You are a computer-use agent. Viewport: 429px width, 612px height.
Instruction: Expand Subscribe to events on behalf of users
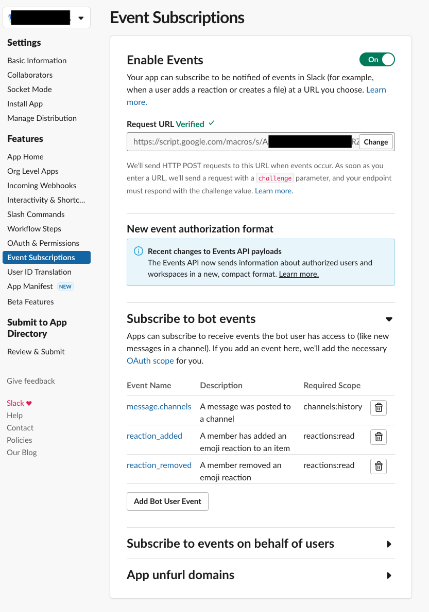pos(389,544)
